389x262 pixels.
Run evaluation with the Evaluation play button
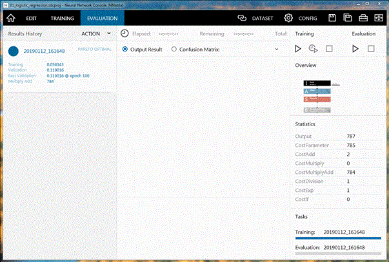pos(355,49)
